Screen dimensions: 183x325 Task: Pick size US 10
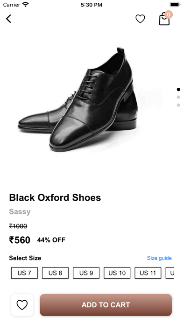coord(117,273)
